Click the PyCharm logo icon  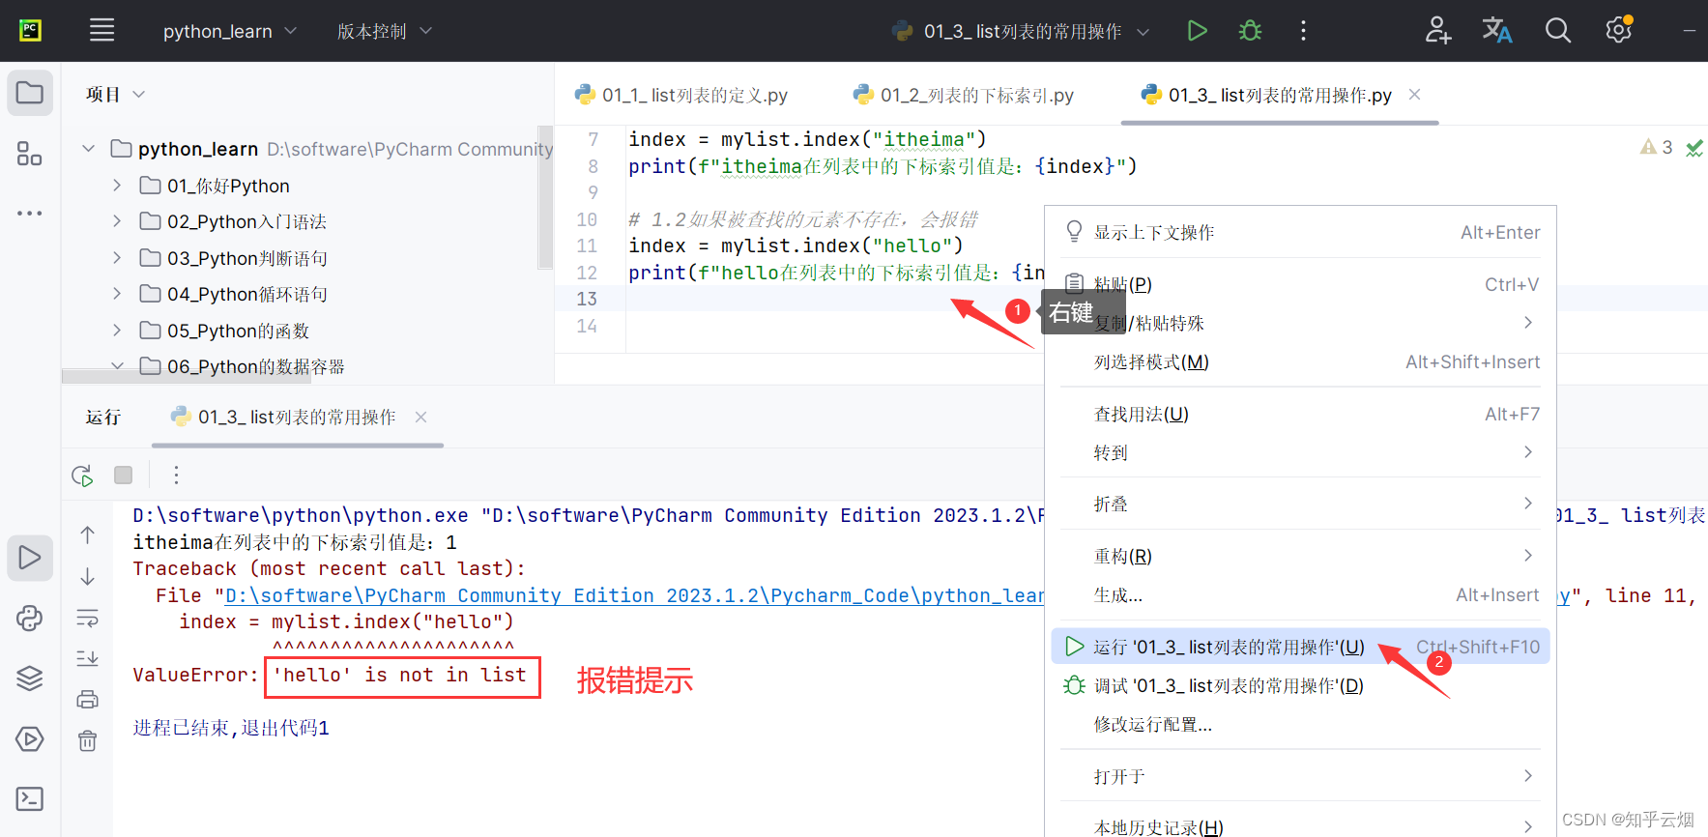30,31
